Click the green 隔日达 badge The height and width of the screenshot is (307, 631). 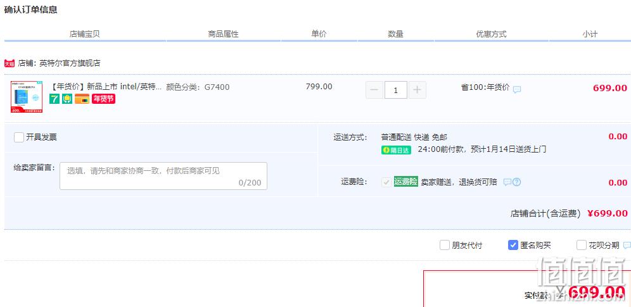(x=397, y=150)
